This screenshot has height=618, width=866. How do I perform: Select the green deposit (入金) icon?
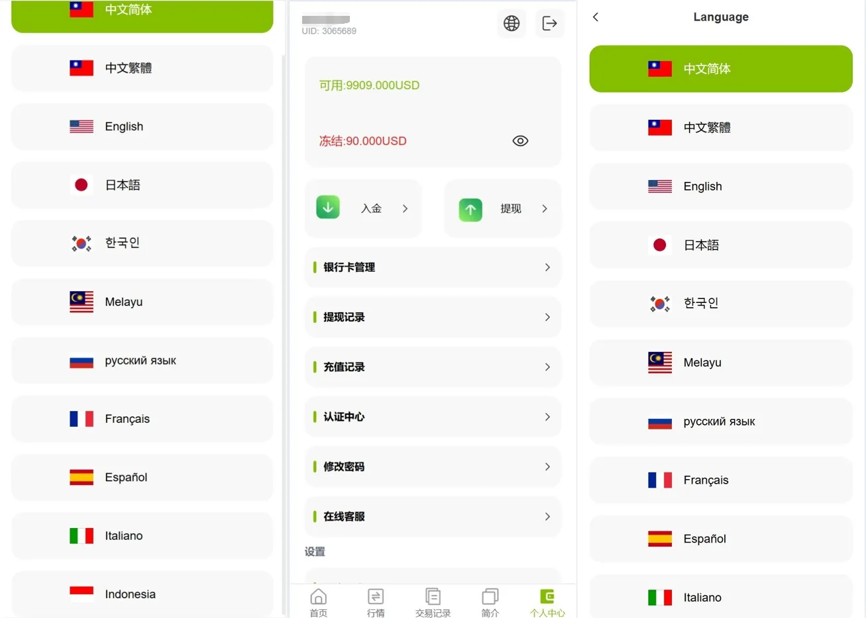pyautogui.click(x=328, y=207)
